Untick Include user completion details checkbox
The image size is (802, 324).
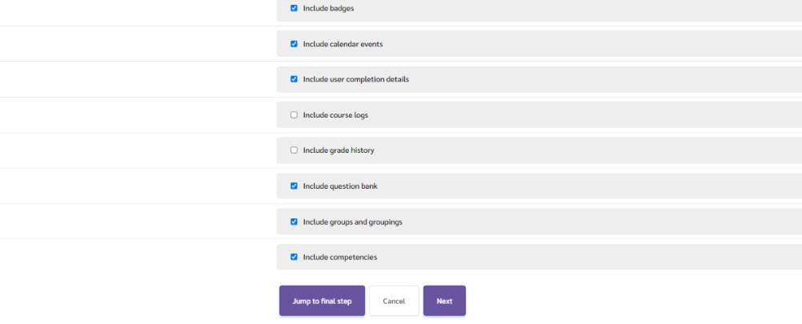(294, 79)
